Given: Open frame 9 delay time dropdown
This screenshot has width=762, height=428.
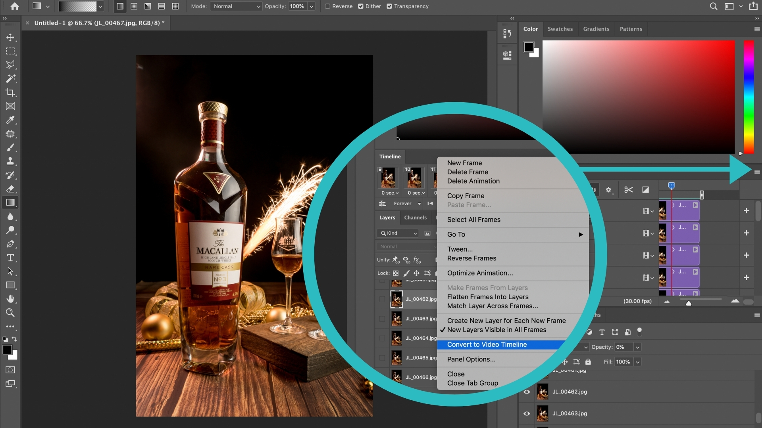Looking at the screenshot, I should pyautogui.click(x=390, y=193).
